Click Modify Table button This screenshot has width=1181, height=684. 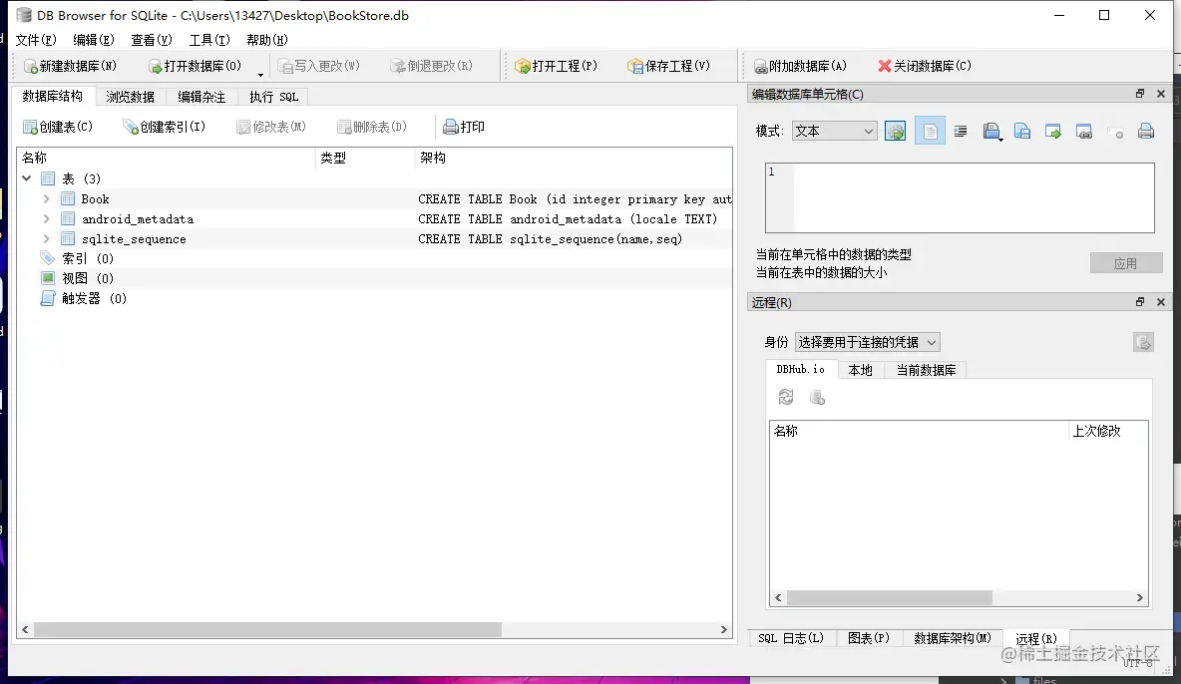[271, 127]
